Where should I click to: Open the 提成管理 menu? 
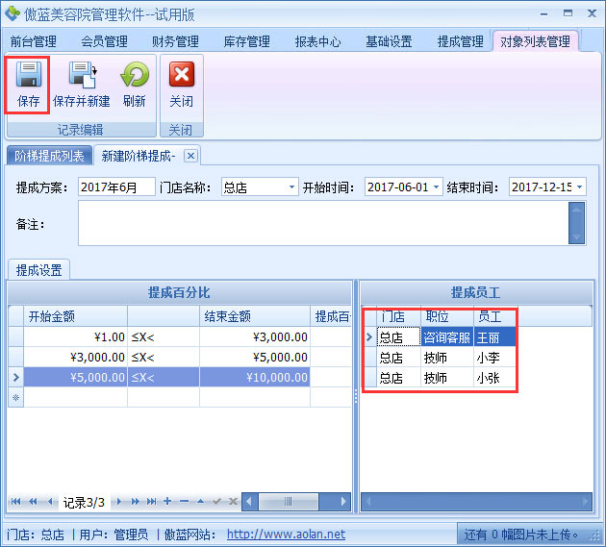(x=461, y=41)
